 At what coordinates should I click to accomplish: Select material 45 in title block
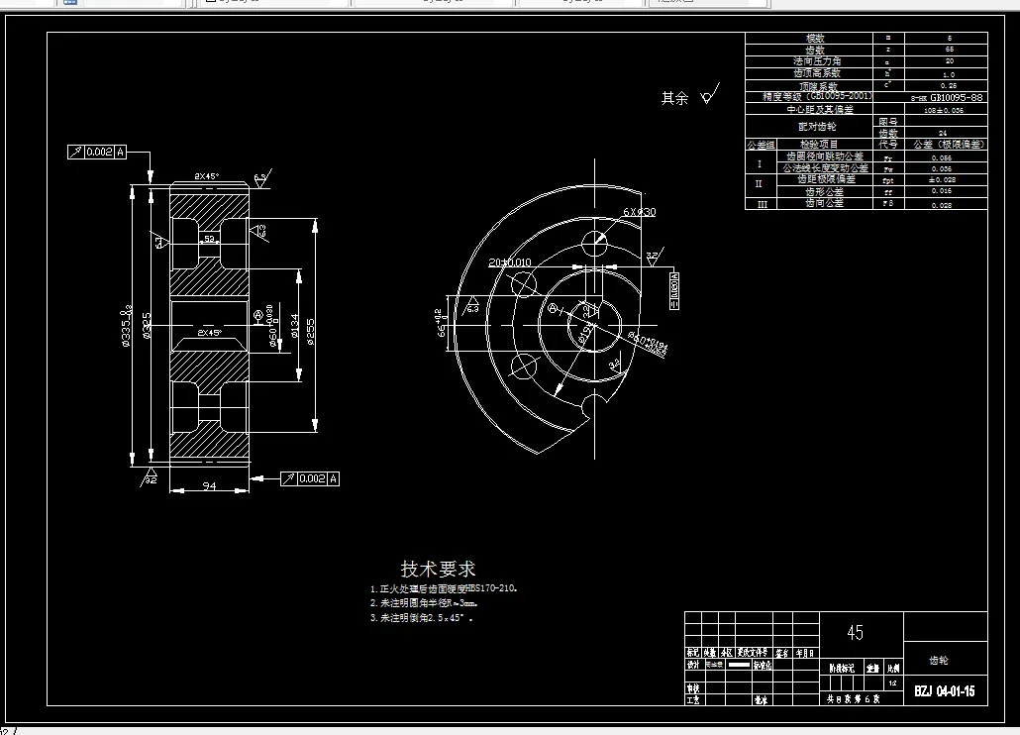856,632
